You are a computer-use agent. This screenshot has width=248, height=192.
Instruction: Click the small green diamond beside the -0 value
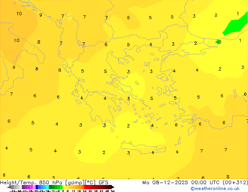click(218, 42)
